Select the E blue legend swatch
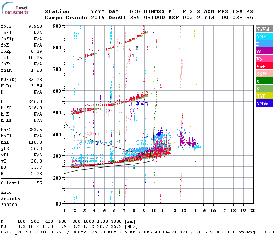This screenshot has width=275, height=235. click(264, 44)
